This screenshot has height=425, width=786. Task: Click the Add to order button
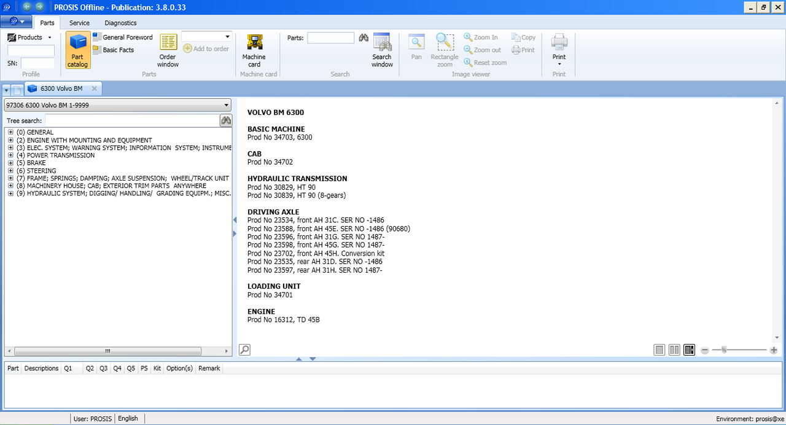click(x=206, y=49)
